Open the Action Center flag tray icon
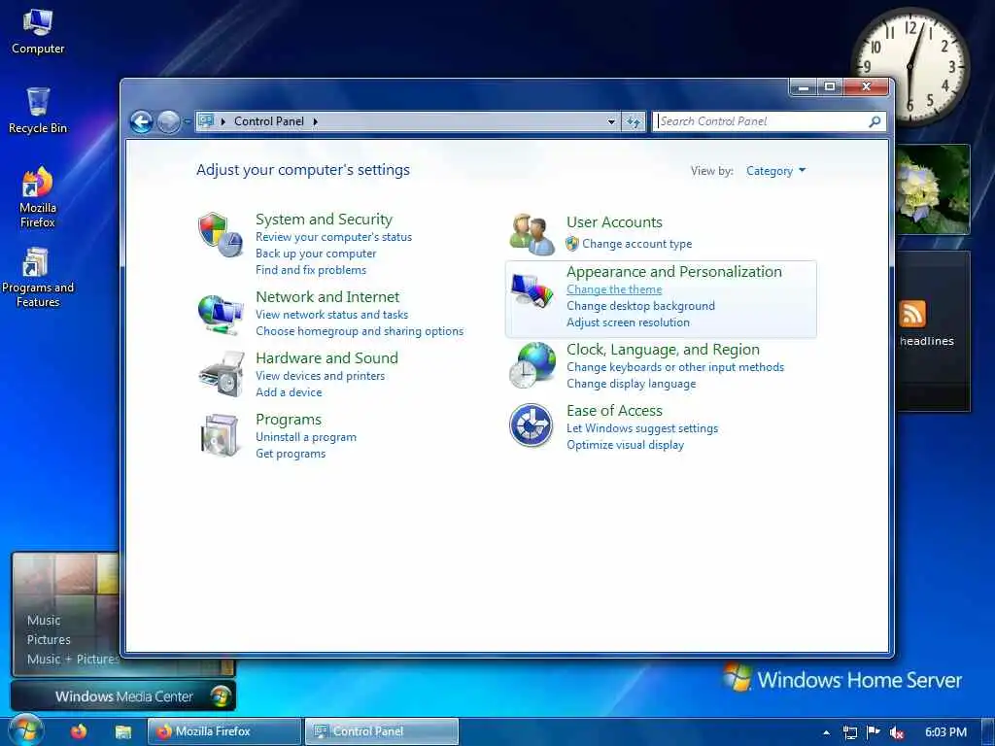 point(874,732)
